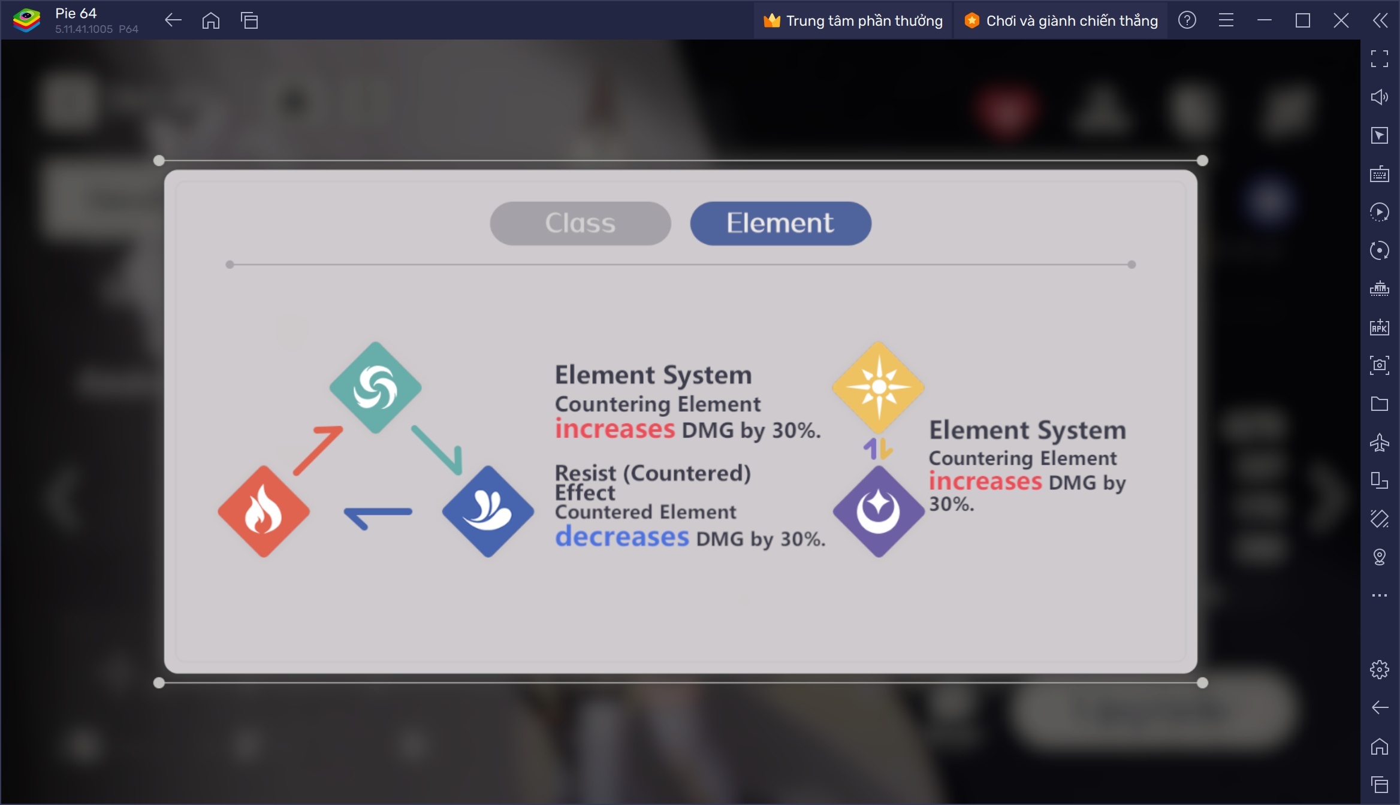This screenshot has height=805, width=1400.
Task: Click the "Resist (Countered) Effect" heading
Action: point(653,483)
